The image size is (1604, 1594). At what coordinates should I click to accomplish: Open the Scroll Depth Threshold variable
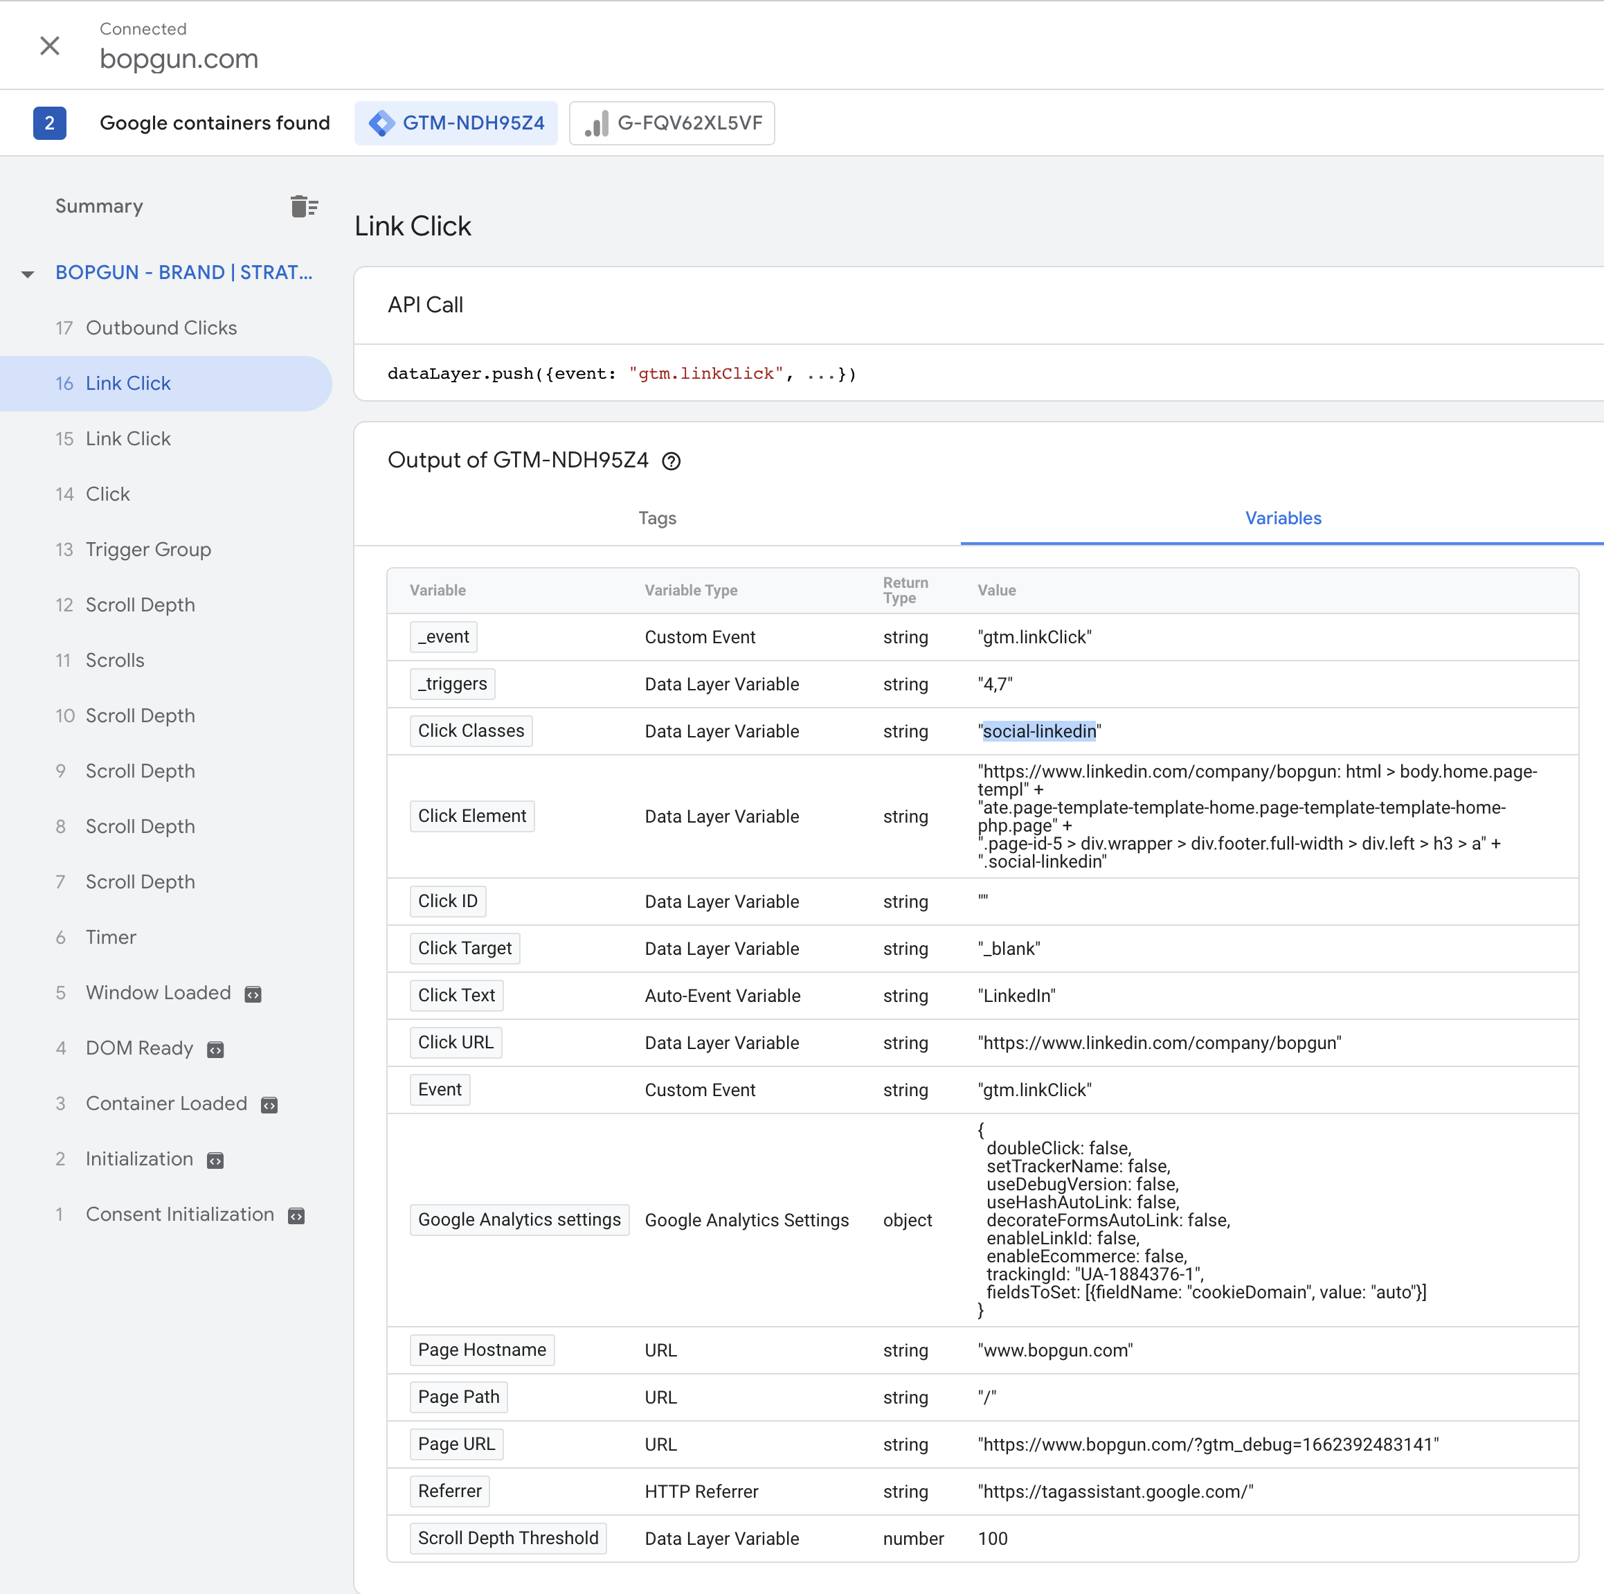pyautogui.click(x=508, y=1539)
